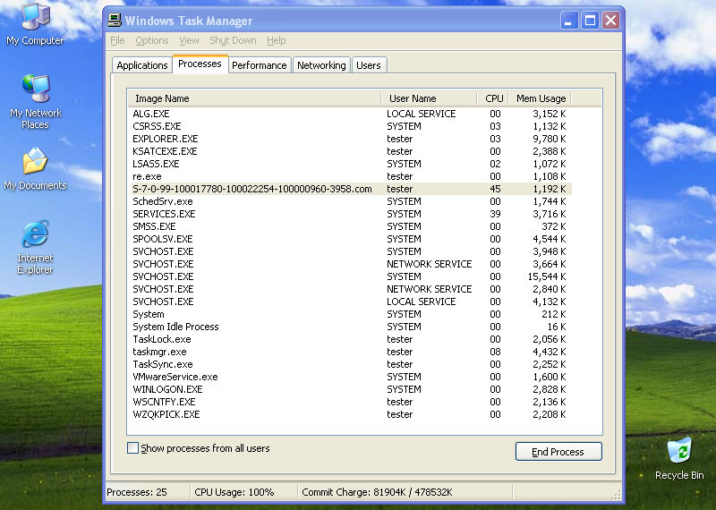Image resolution: width=716 pixels, height=510 pixels.
Task: Select the System Idle Process row
Action: click(x=351, y=327)
